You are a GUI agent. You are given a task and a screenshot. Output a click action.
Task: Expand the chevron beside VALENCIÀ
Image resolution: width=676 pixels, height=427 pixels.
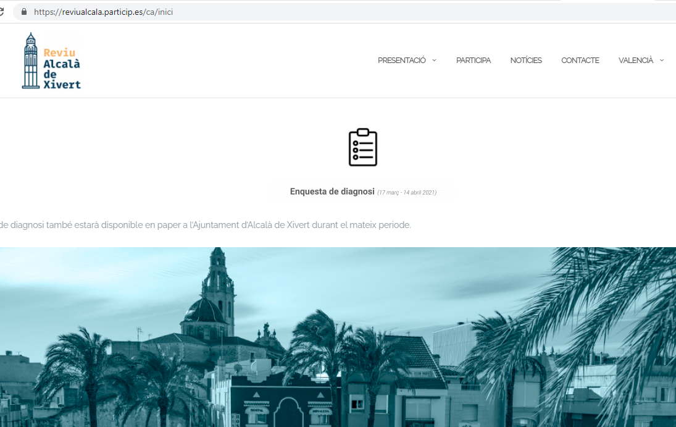click(662, 61)
